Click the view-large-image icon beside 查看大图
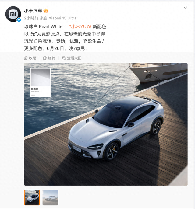This screenshot has width=195, height=209. (64, 58)
